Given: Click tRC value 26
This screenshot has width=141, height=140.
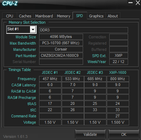Looking at the screenshot, I should pyautogui.click(x=73, y=110).
